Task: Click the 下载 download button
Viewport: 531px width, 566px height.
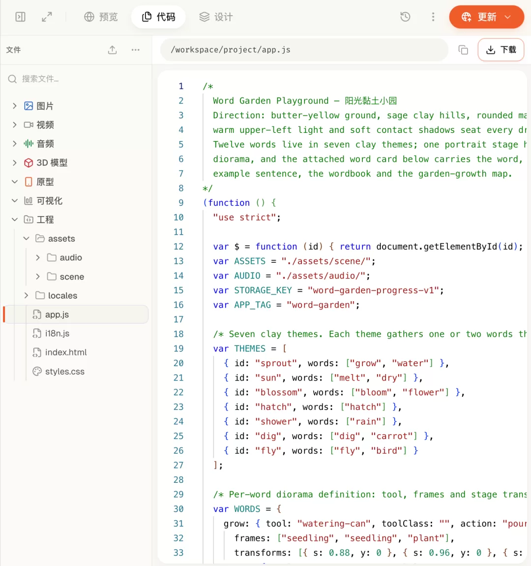Action: 501,50
